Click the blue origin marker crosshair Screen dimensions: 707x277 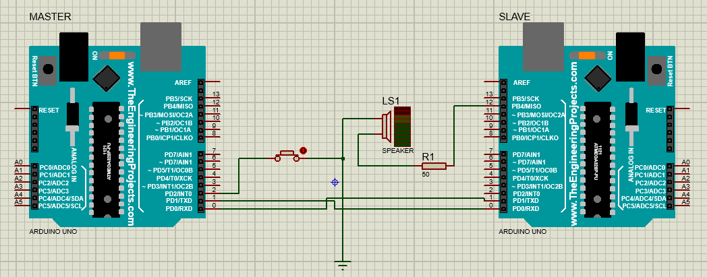(x=335, y=182)
